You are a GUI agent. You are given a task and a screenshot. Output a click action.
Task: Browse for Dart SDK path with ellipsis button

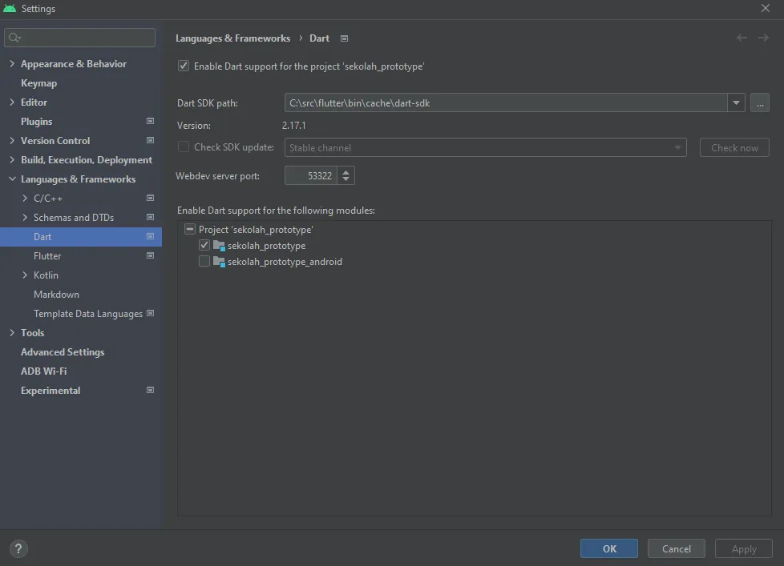coord(759,102)
